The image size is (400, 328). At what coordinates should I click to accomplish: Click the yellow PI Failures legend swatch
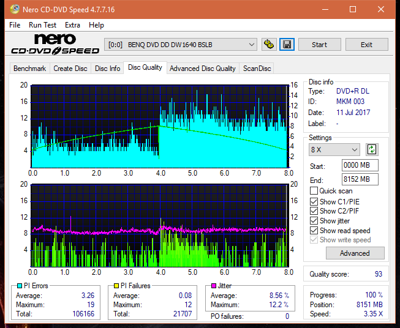116,286
